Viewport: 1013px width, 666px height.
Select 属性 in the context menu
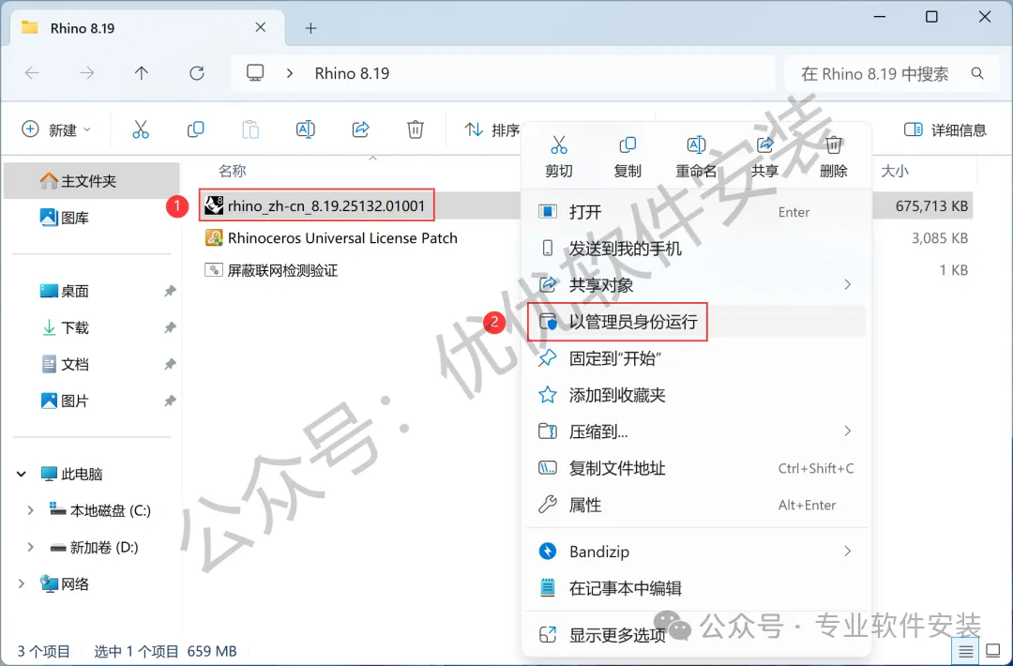click(696, 505)
